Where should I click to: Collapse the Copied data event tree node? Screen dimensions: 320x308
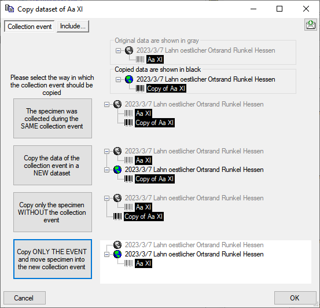coord(118,80)
